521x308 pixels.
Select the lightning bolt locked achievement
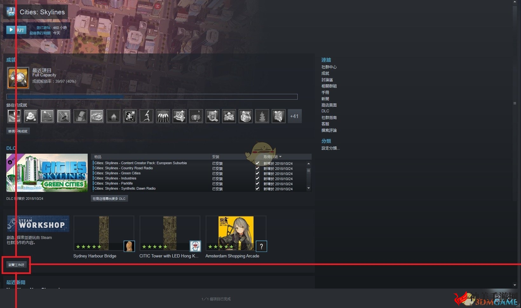point(146,116)
